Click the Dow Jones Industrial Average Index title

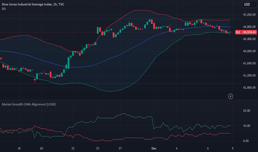coord(33,4)
